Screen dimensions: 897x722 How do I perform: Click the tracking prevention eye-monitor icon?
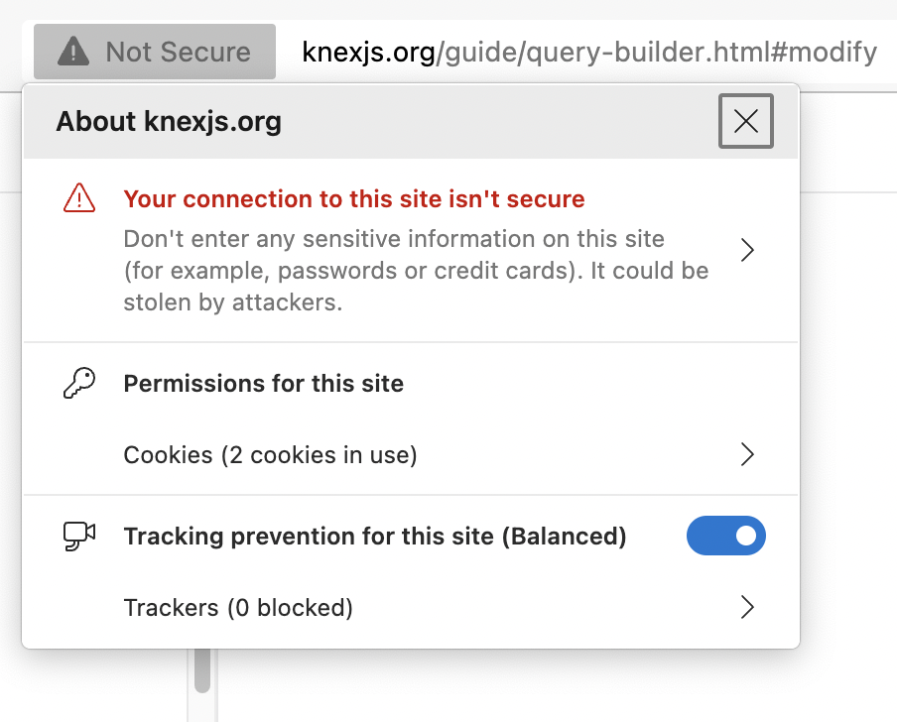[x=81, y=536]
